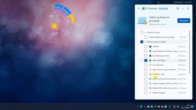Click the SoundSwitch app icon

pos(150,65)
